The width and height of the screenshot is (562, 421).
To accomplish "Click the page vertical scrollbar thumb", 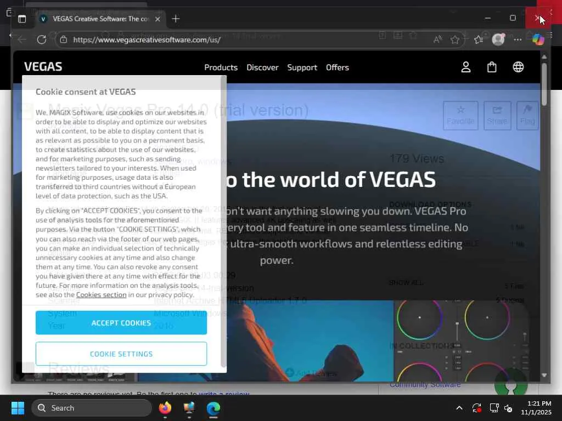I will pyautogui.click(x=544, y=84).
